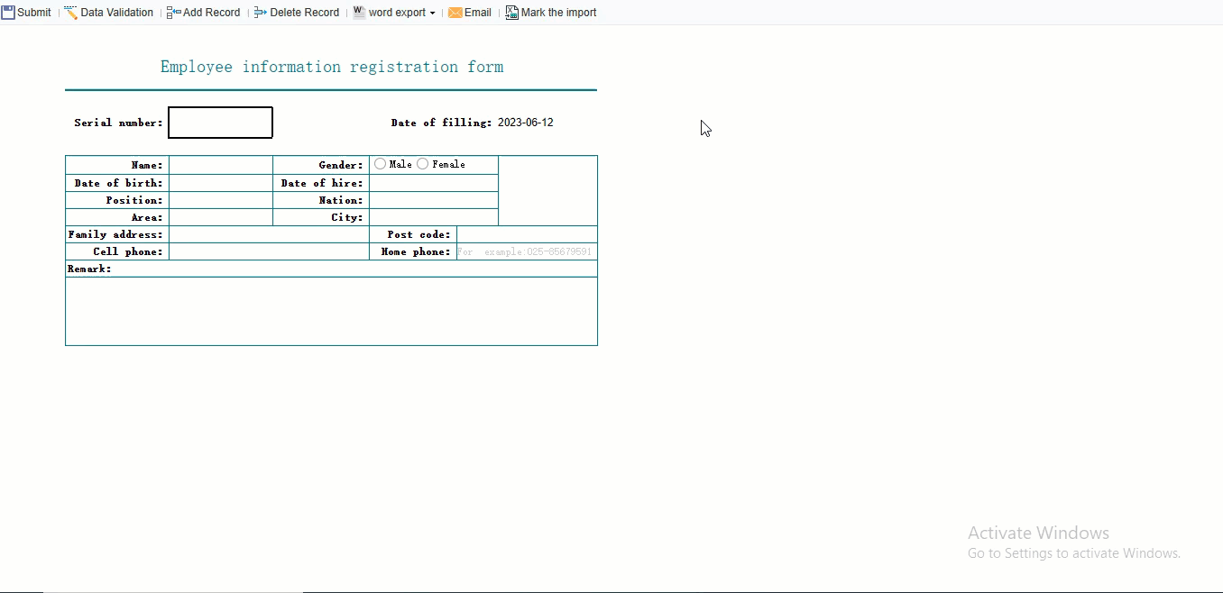Click the floppy disk icon at toolbar start
Screen dimensions: 1223x593
8,12
